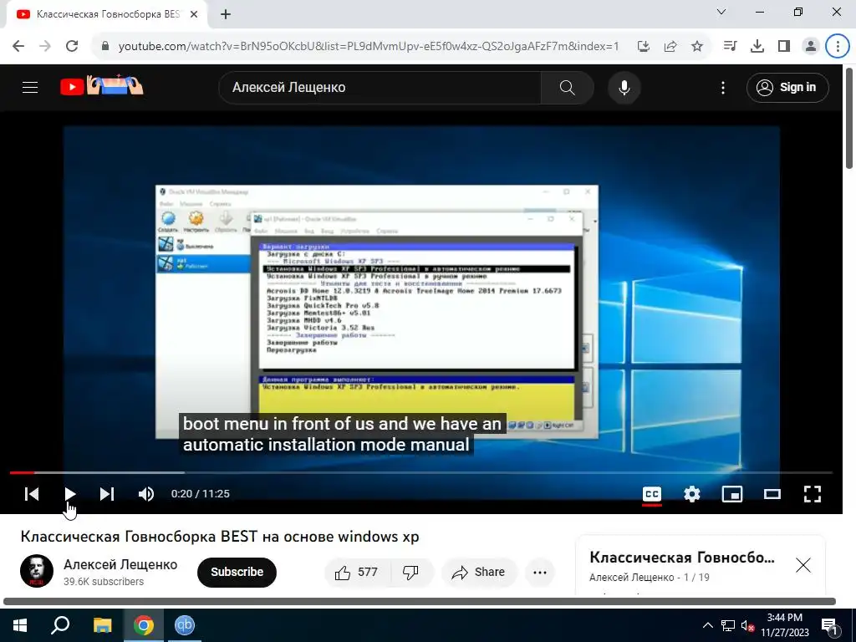Open Windows taskbar search
This screenshot has width=856, height=642.
click(x=60, y=625)
